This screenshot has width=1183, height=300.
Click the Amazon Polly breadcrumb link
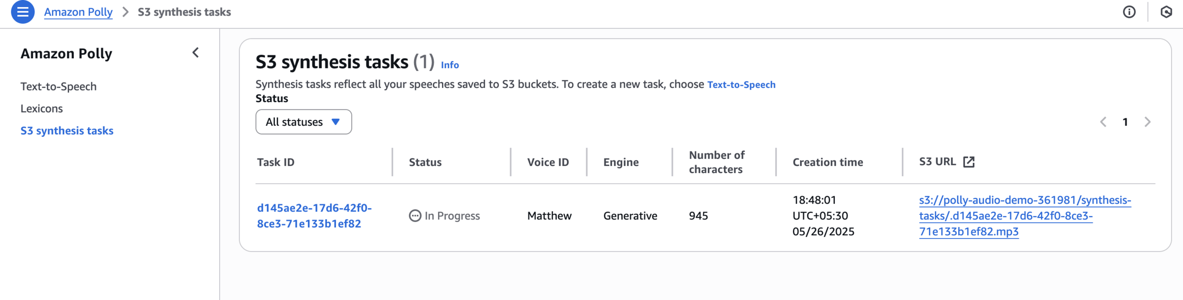[x=78, y=12]
